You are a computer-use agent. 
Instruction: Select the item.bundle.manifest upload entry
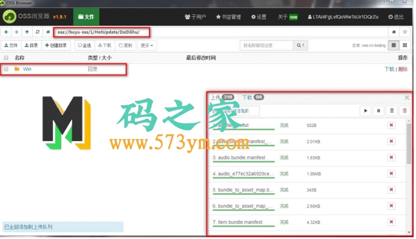[237, 222]
